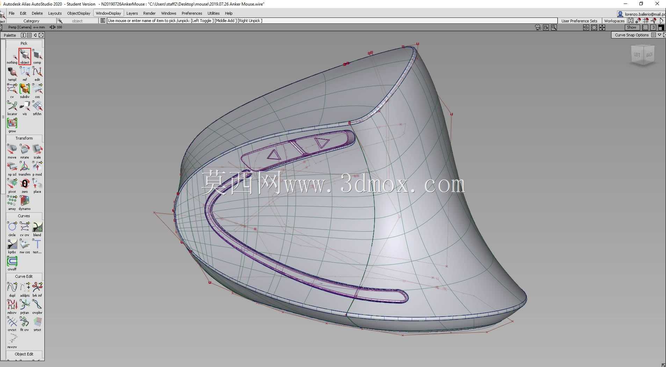666x367 pixels.
Task: Choose the keypoint curve toolbox (kptbx)
Action: tap(12, 246)
